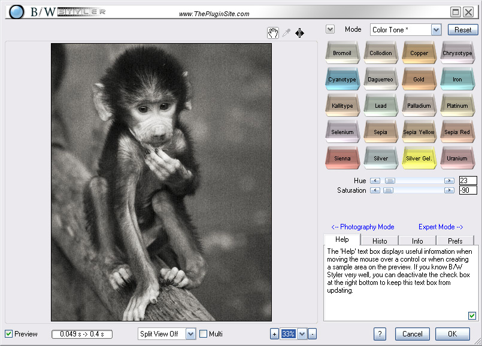Screen dimensions: 482x346
Task: Confirm with the OK button
Action: pos(453,334)
